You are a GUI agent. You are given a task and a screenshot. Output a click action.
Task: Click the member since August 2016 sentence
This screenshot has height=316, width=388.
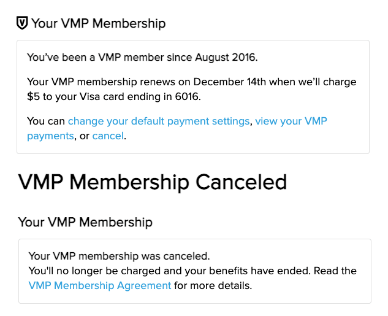[142, 58]
